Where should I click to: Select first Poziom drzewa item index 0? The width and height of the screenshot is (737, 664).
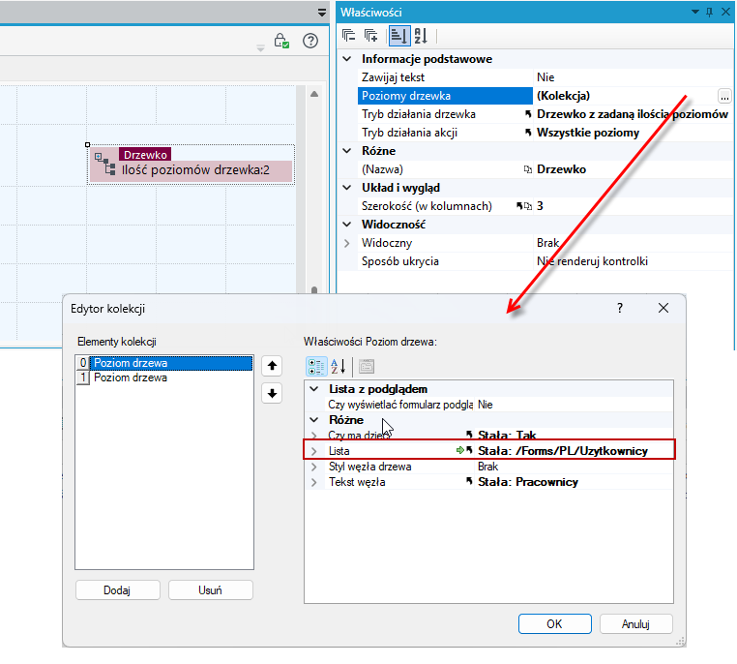click(164, 363)
